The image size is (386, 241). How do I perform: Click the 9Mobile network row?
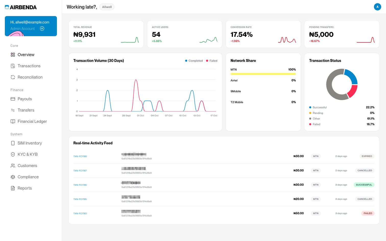[x=263, y=91]
